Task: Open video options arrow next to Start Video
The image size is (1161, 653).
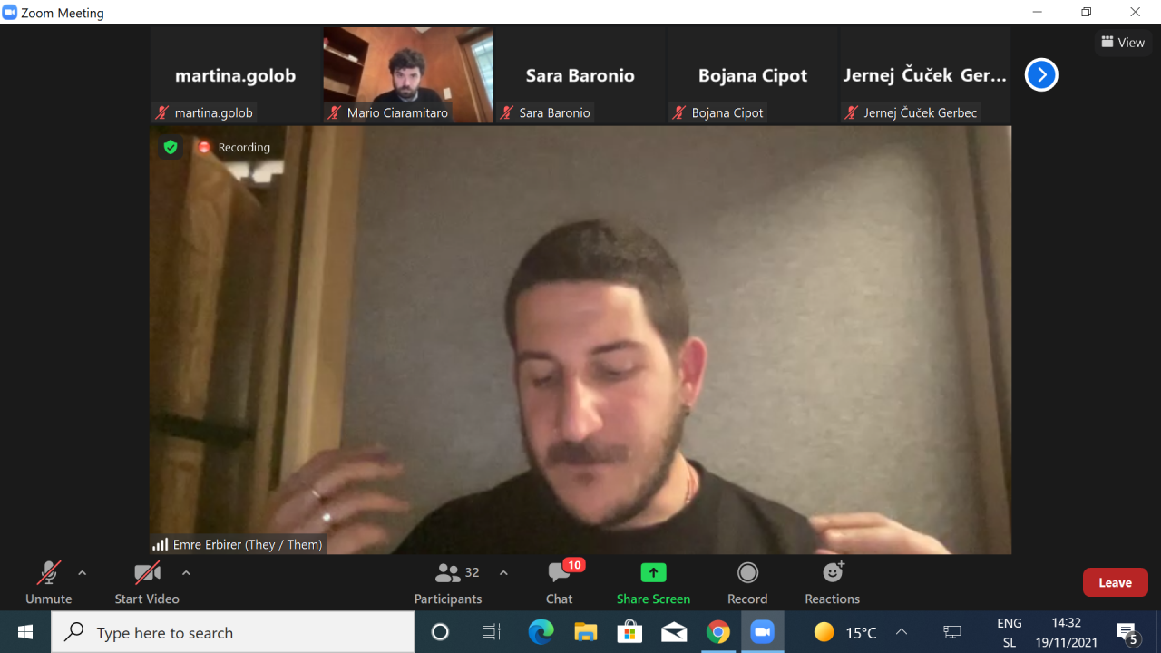Action: point(186,573)
